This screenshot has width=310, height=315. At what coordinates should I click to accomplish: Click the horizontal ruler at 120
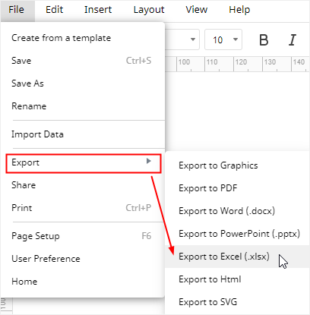(x=241, y=62)
